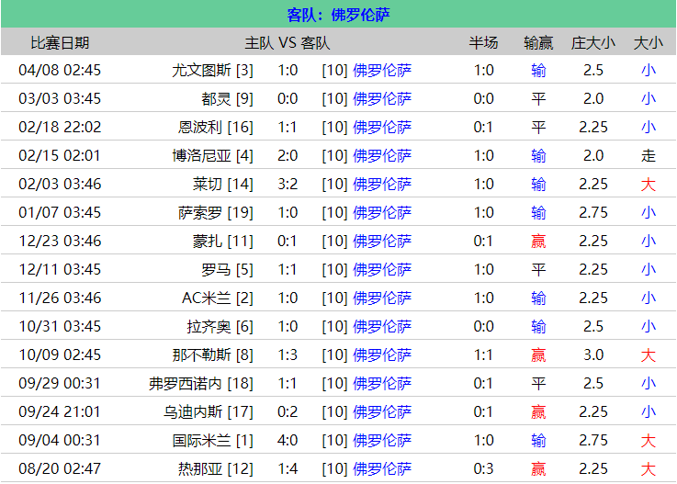
Task: Click home team 萨索罗 [19]
Action: (216, 212)
